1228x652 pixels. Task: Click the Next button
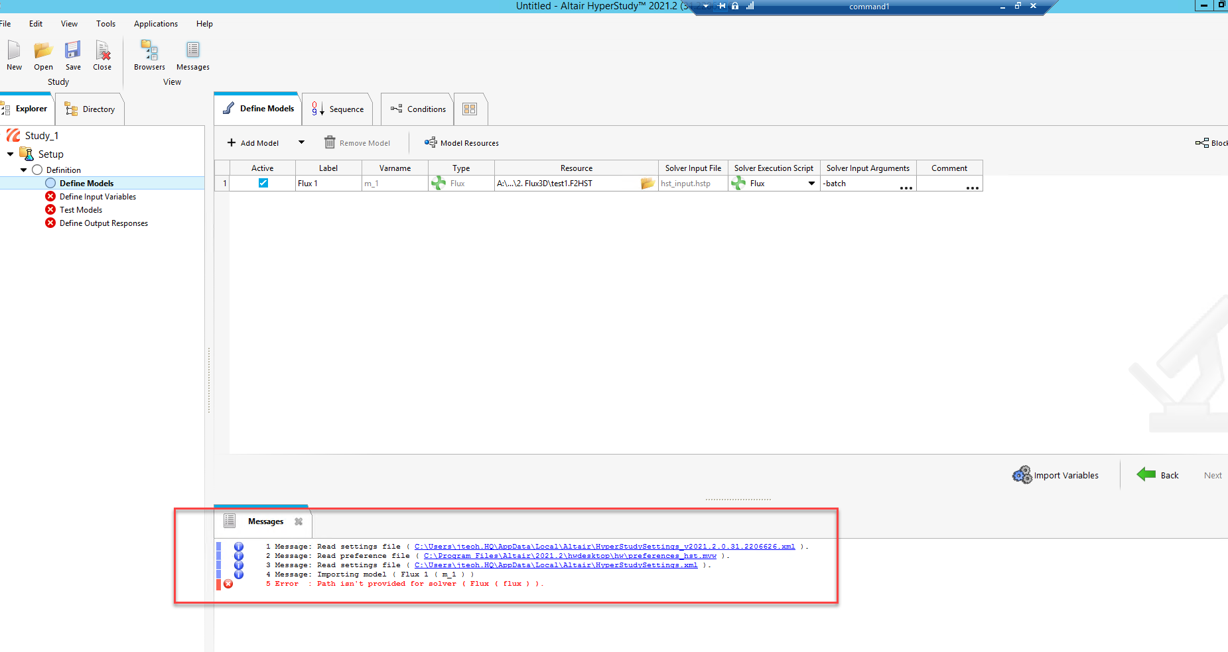1213,475
